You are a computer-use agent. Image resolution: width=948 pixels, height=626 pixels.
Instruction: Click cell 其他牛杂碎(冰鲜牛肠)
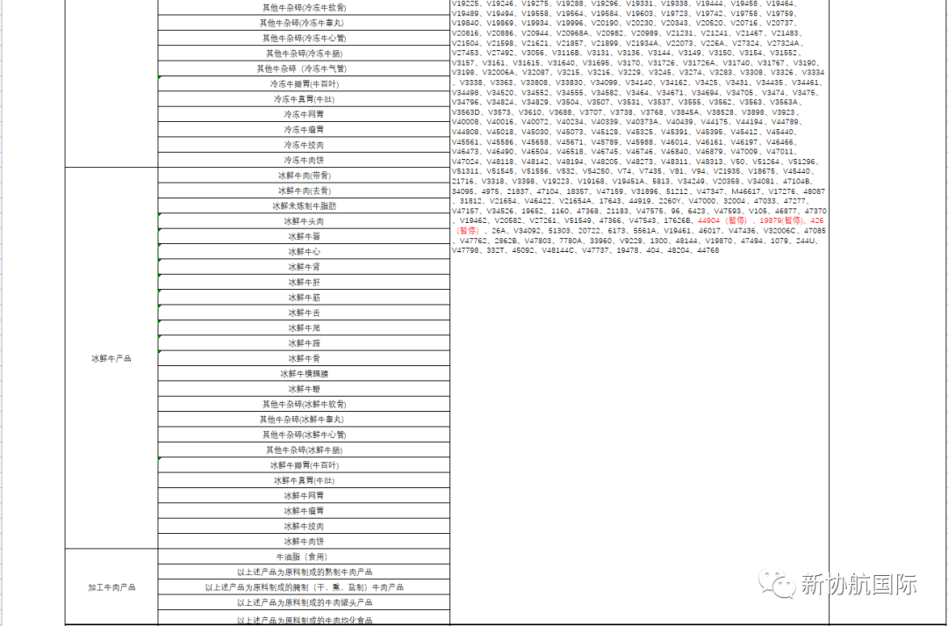(304, 450)
